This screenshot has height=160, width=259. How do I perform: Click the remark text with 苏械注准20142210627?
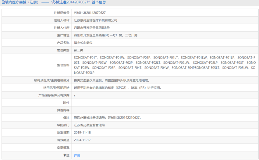coord(107,118)
